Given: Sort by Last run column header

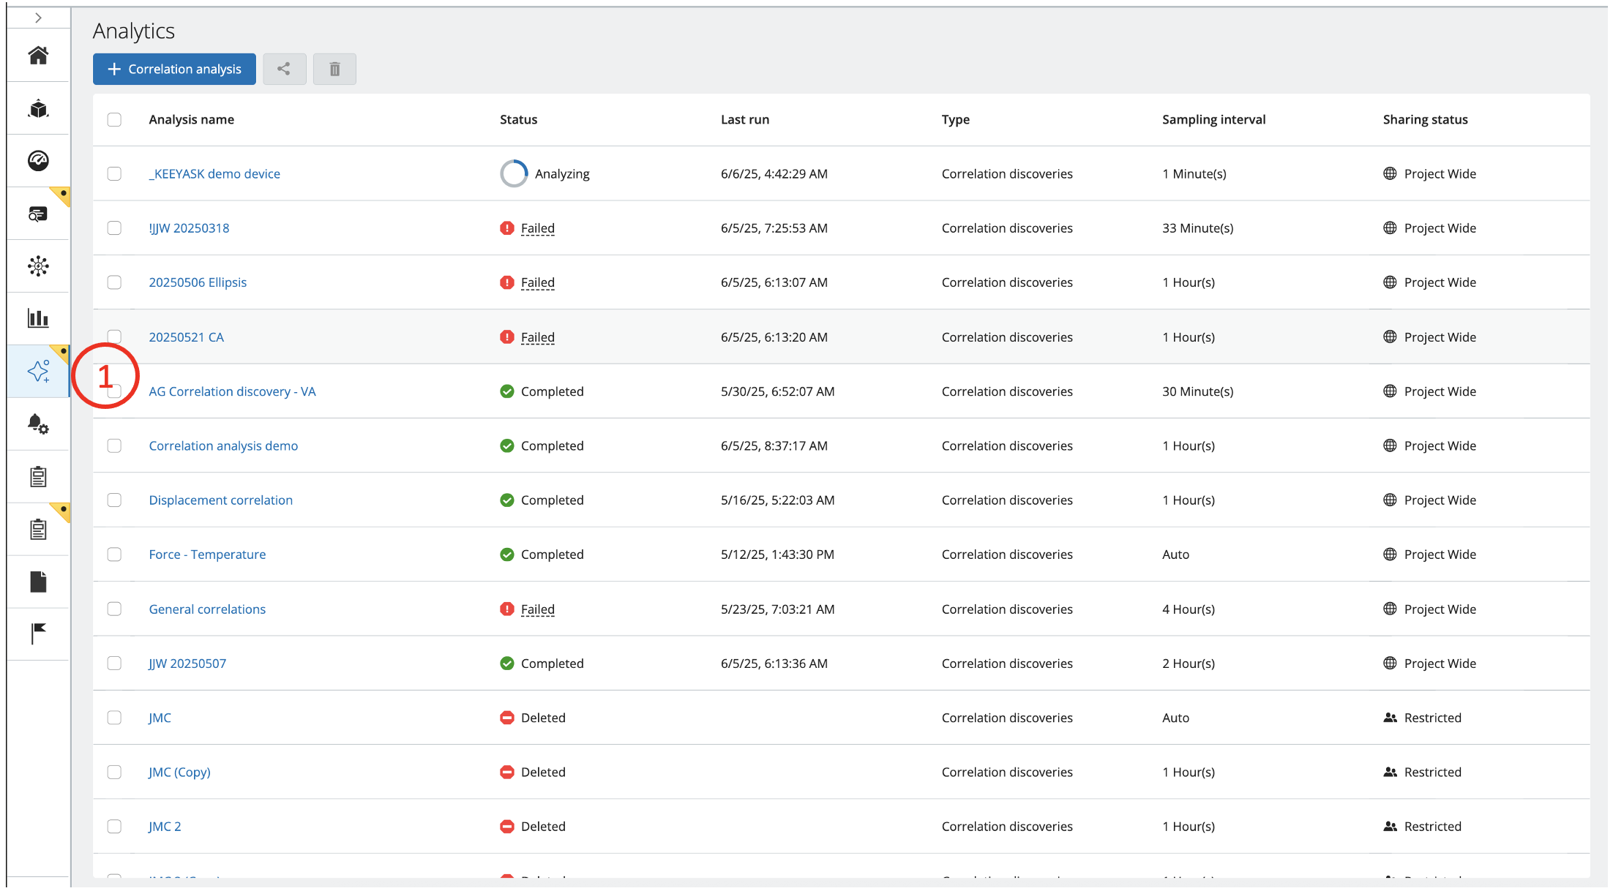Looking at the screenshot, I should click(744, 119).
